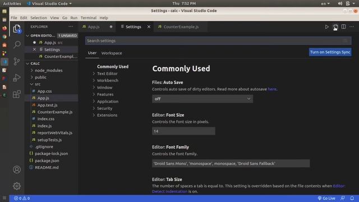Expand Extensions settings category

click(107, 115)
